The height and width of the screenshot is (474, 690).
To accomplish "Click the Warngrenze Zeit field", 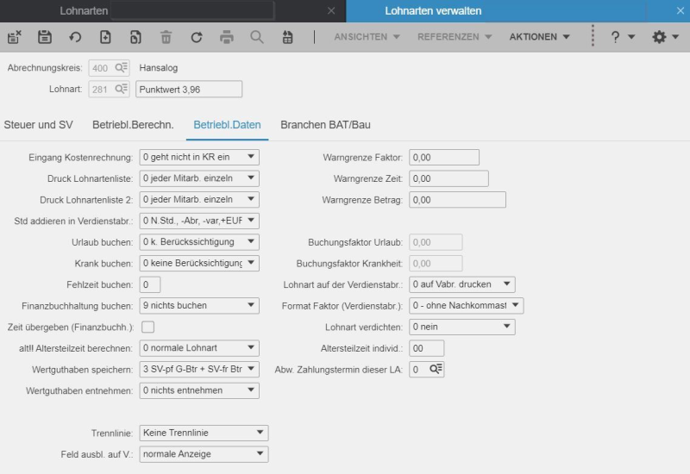I will pos(448,178).
